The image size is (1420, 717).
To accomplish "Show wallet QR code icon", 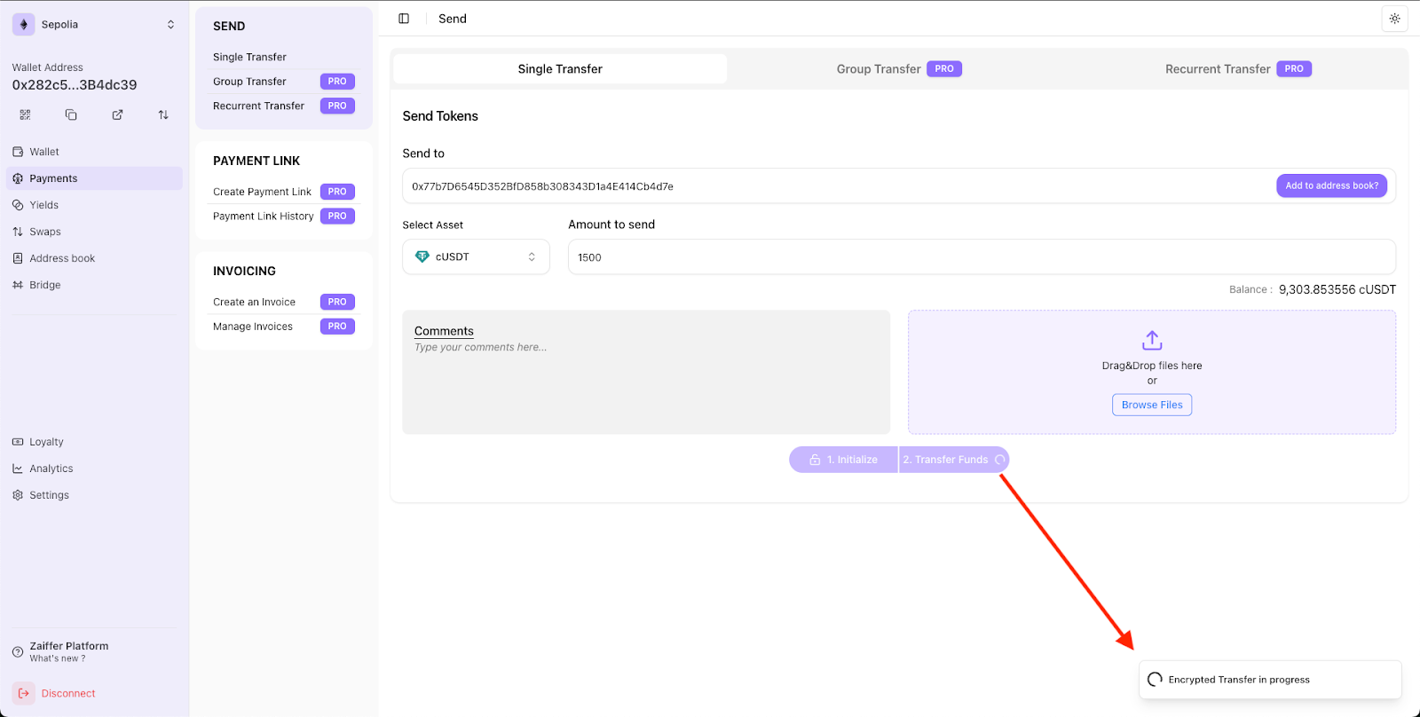I will coord(25,114).
